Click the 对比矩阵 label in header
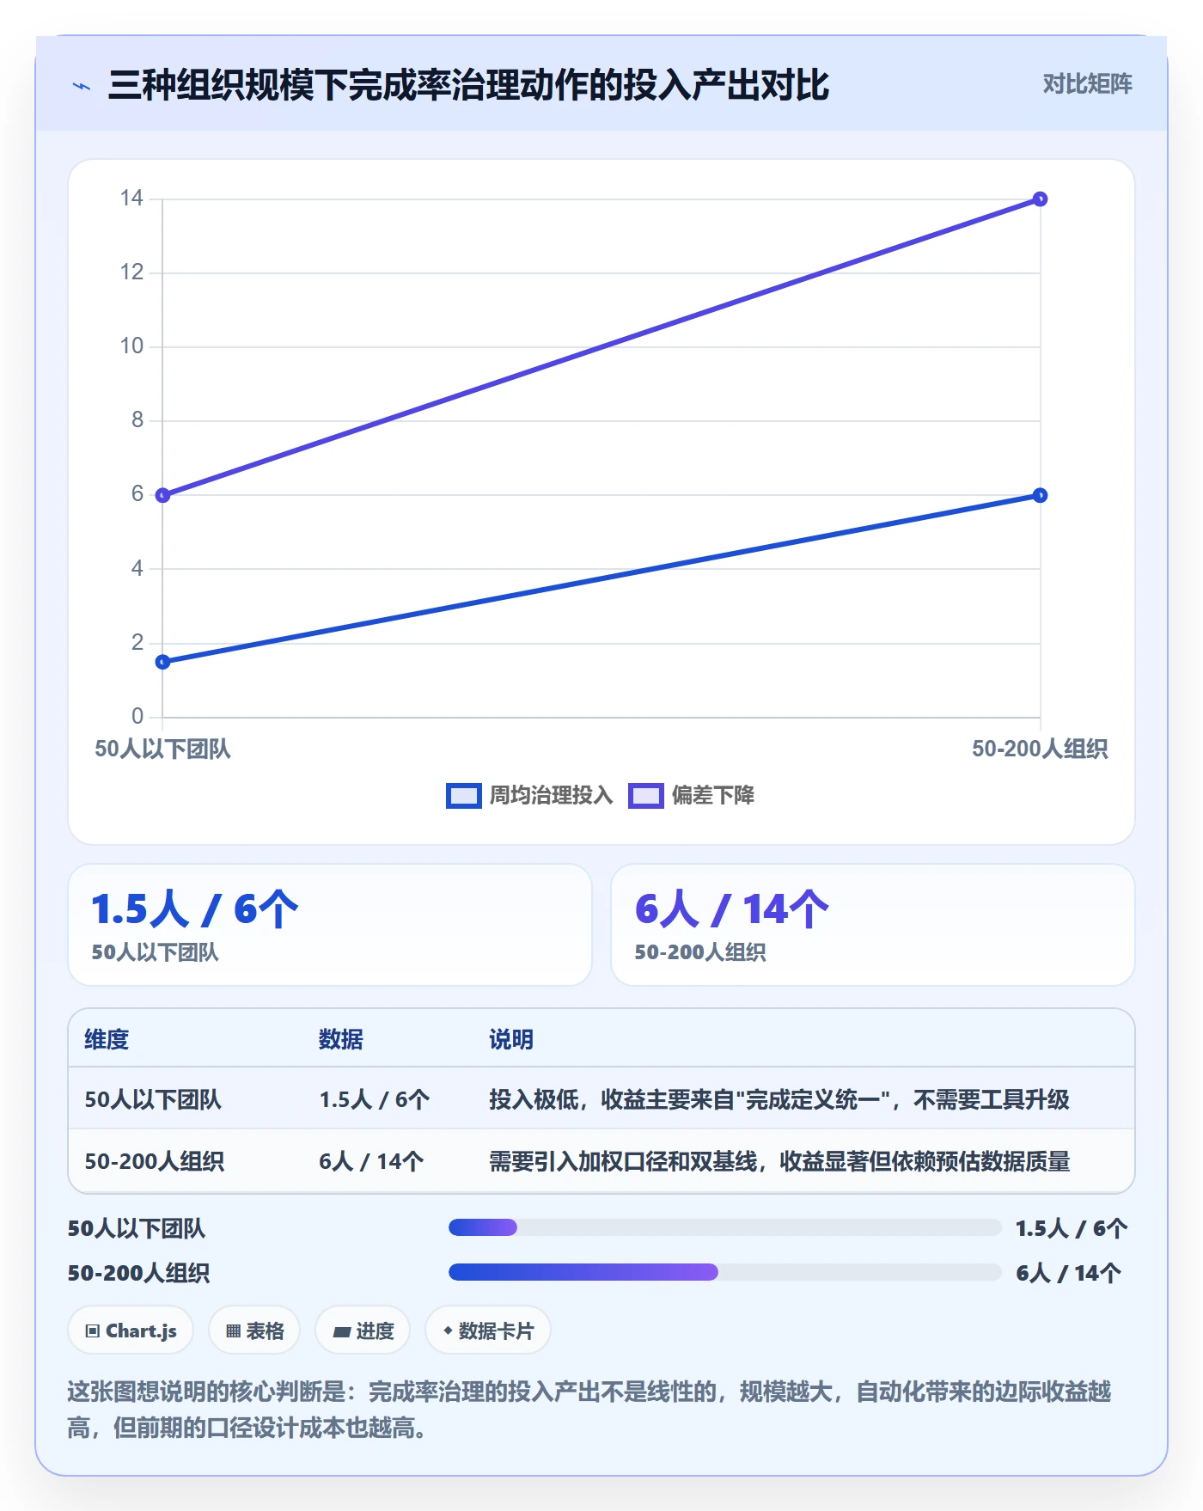1203x1511 pixels. pos(1087,84)
